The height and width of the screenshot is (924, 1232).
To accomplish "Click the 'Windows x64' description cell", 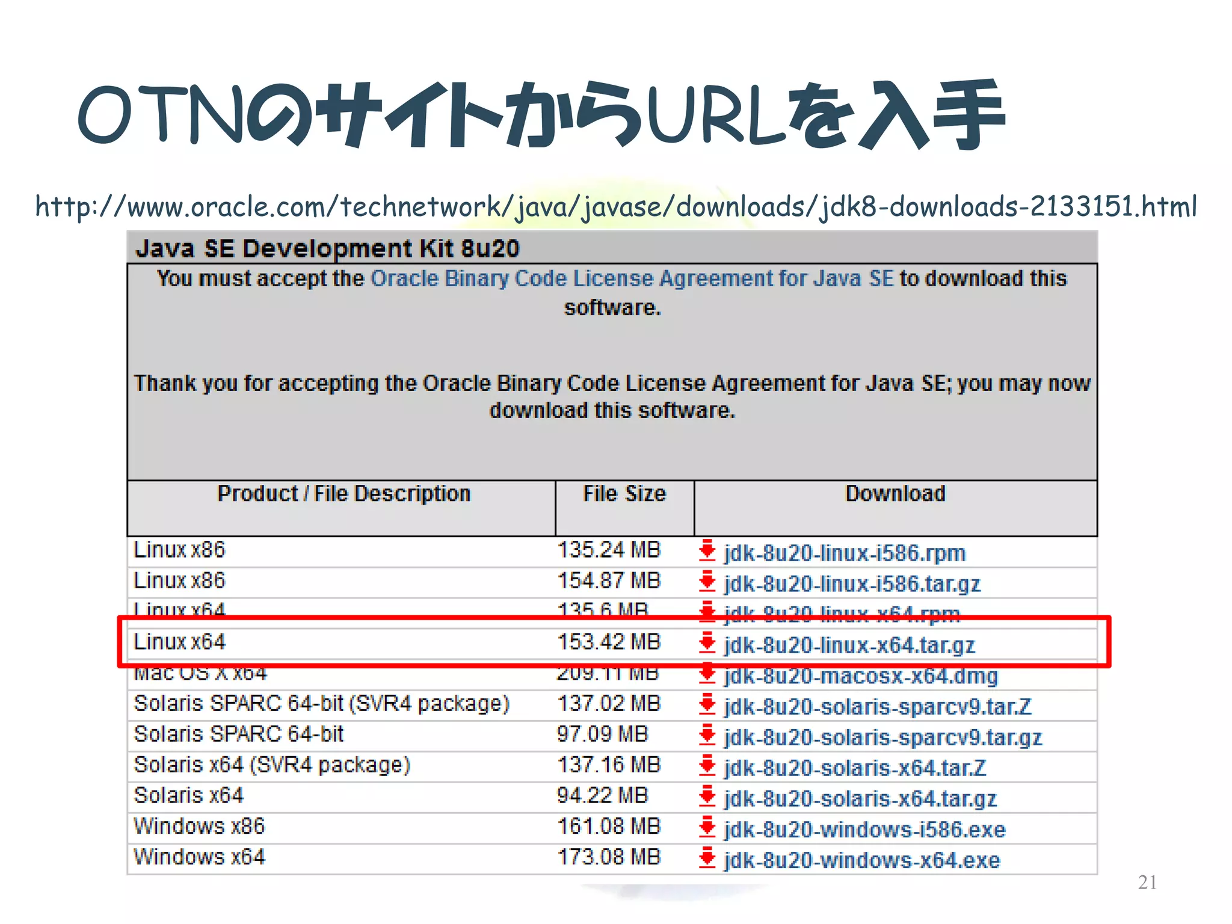I will [x=199, y=857].
